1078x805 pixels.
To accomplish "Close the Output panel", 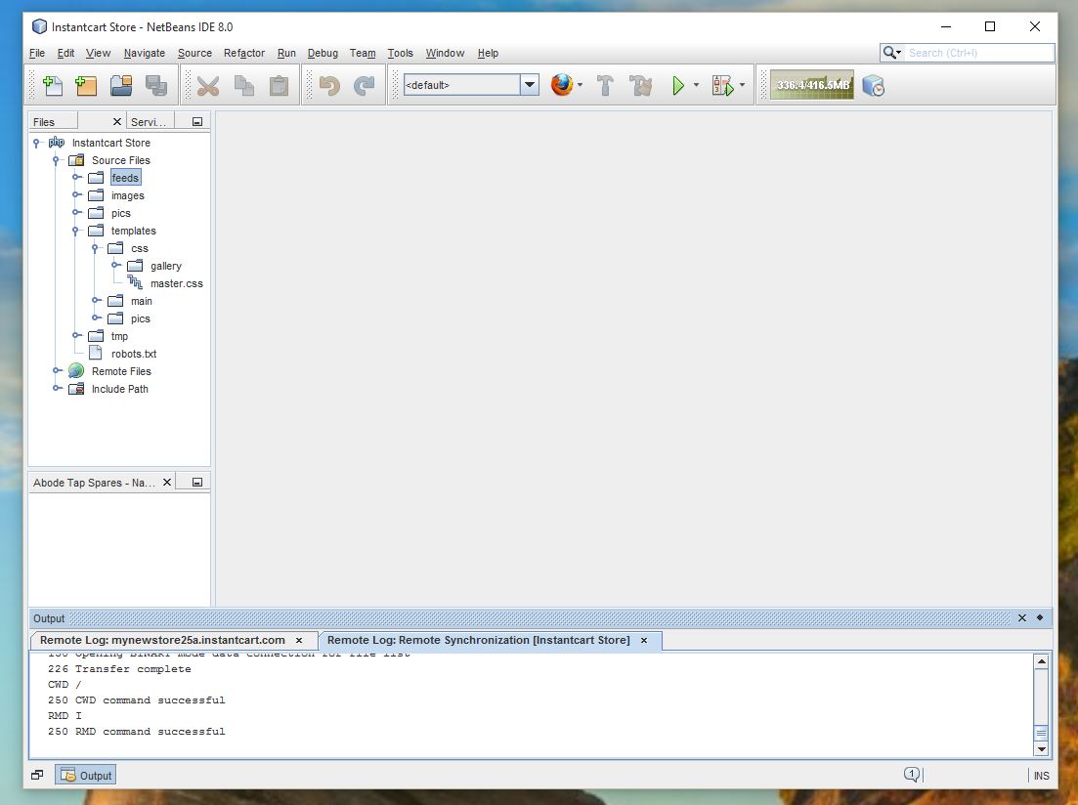I will click(x=1022, y=617).
